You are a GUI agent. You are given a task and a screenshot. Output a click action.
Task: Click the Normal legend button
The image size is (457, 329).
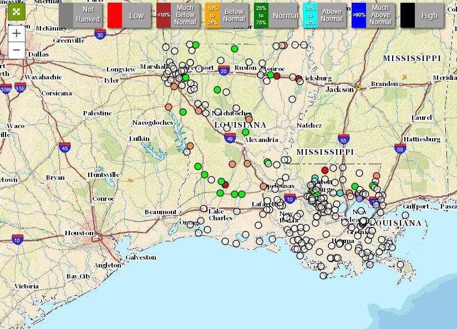tap(285, 14)
